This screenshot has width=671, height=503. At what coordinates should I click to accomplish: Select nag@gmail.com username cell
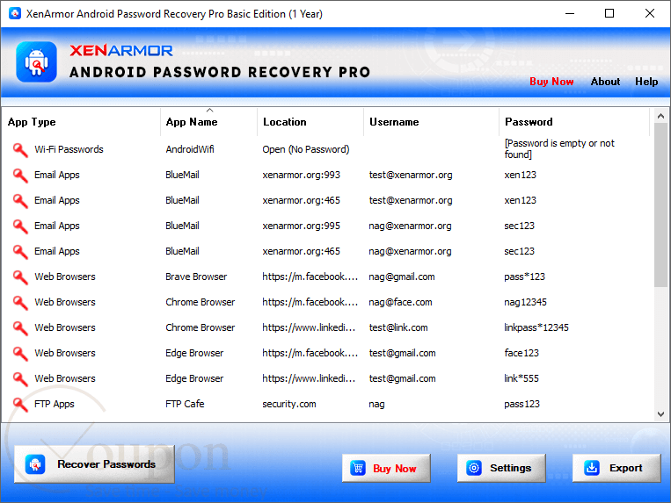click(401, 277)
